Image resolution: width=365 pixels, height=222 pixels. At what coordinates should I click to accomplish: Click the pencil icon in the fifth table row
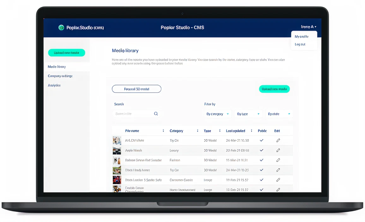[x=278, y=180]
